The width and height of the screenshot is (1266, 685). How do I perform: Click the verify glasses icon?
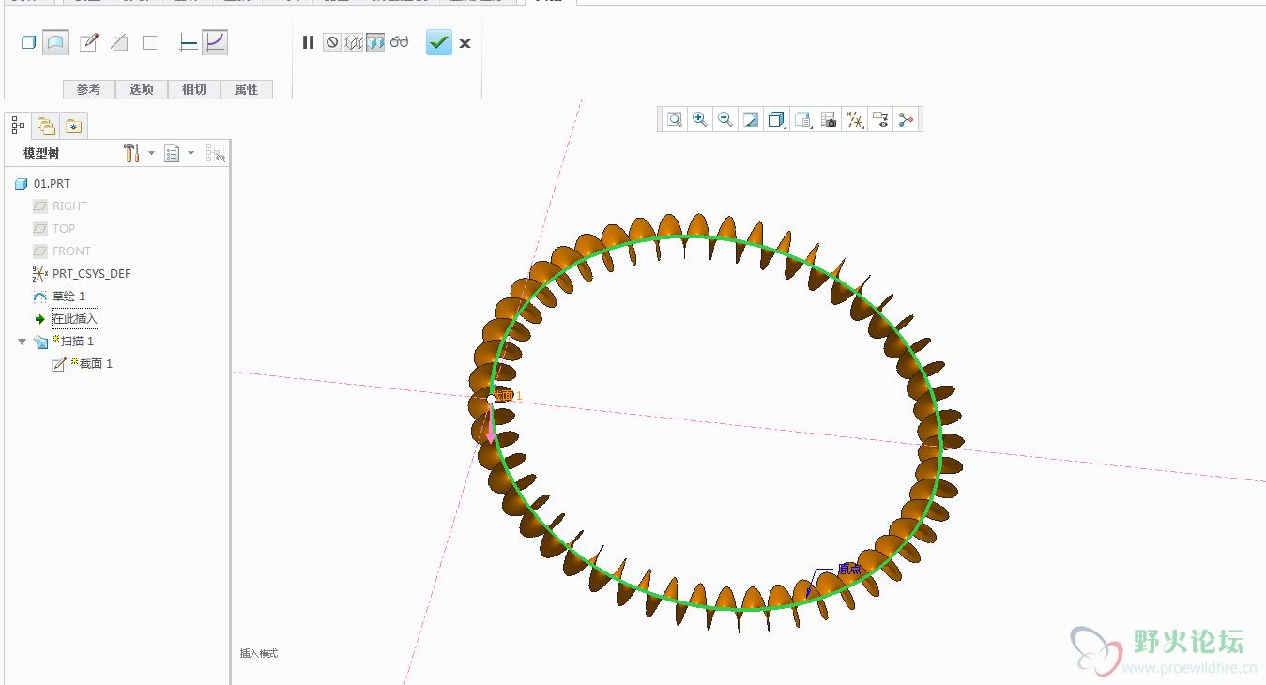[x=400, y=42]
